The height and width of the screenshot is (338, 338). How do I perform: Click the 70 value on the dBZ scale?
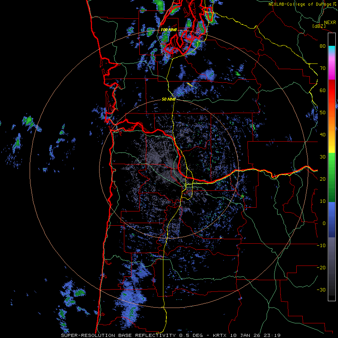click(323, 68)
